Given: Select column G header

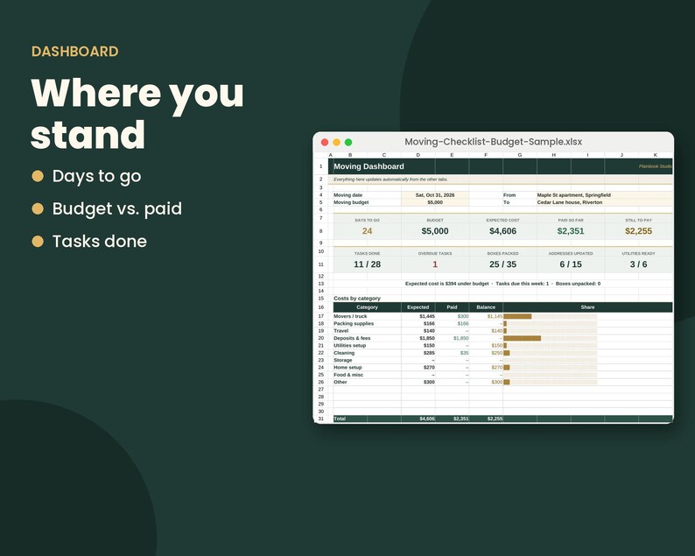Looking at the screenshot, I should (x=519, y=155).
